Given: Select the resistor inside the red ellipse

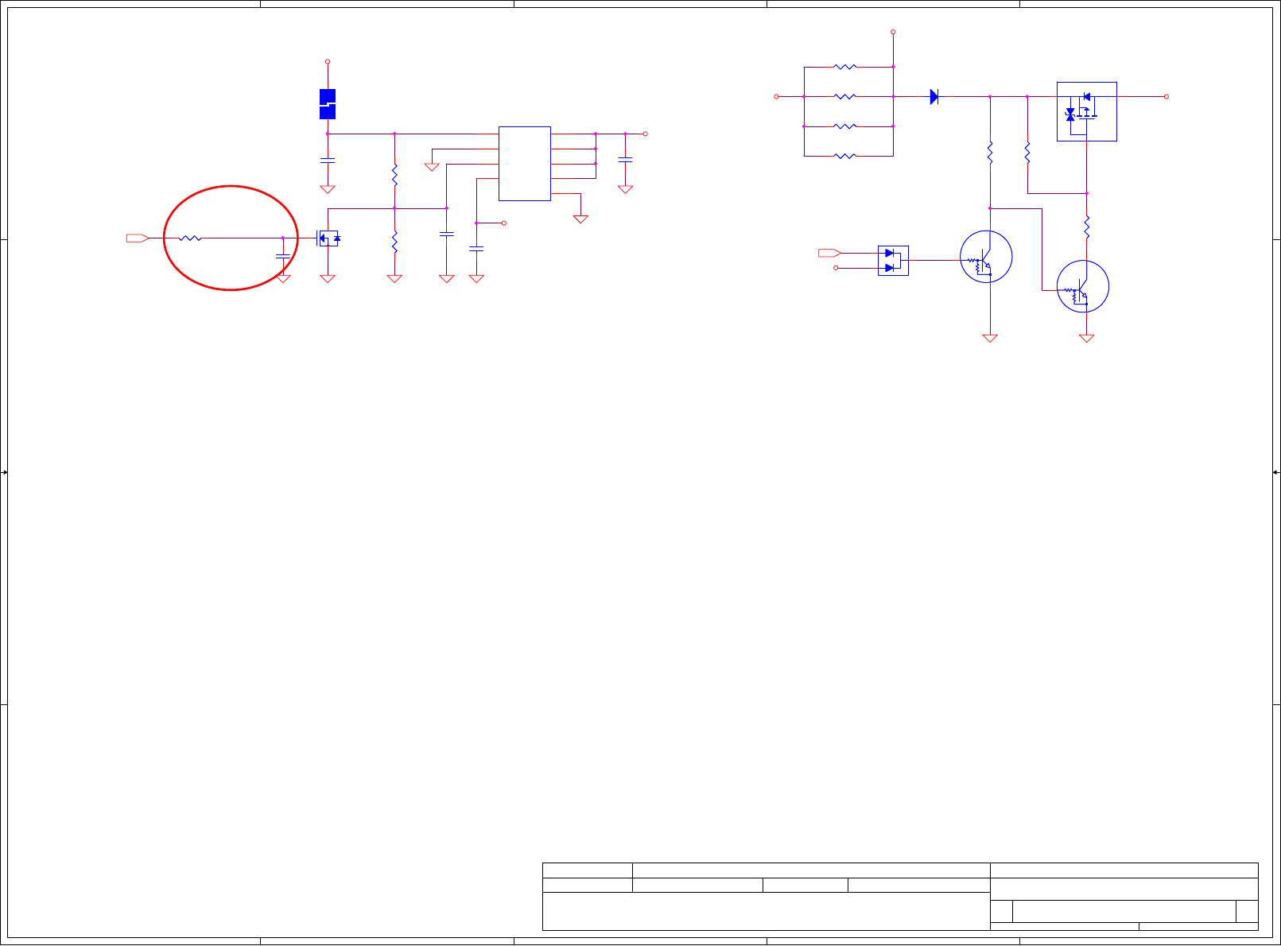Looking at the screenshot, I should coord(190,238).
